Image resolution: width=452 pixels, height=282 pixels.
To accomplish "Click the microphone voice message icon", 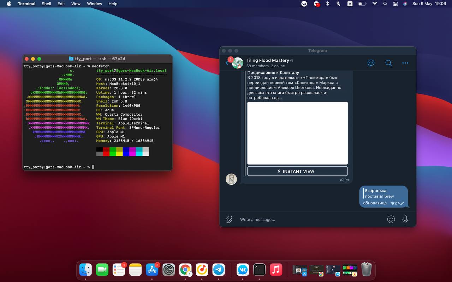I will [405, 219].
